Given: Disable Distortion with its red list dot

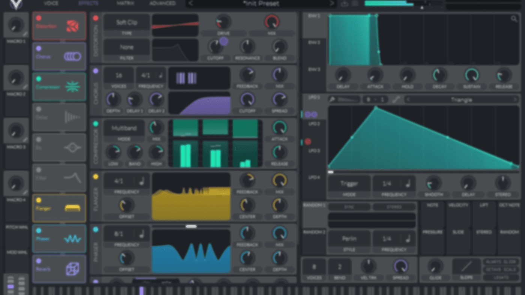Looking at the screenshot, I should click(x=39, y=18).
